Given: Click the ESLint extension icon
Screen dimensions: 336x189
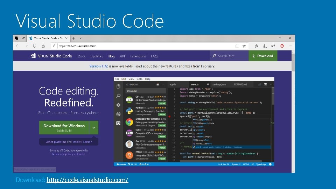Looking at the screenshot, I should (129, 155).
